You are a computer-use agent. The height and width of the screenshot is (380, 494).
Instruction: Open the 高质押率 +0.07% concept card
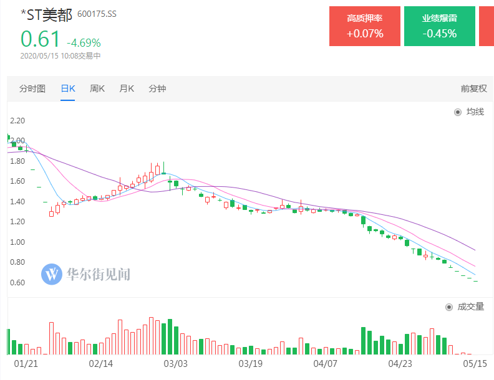(365, 26)
